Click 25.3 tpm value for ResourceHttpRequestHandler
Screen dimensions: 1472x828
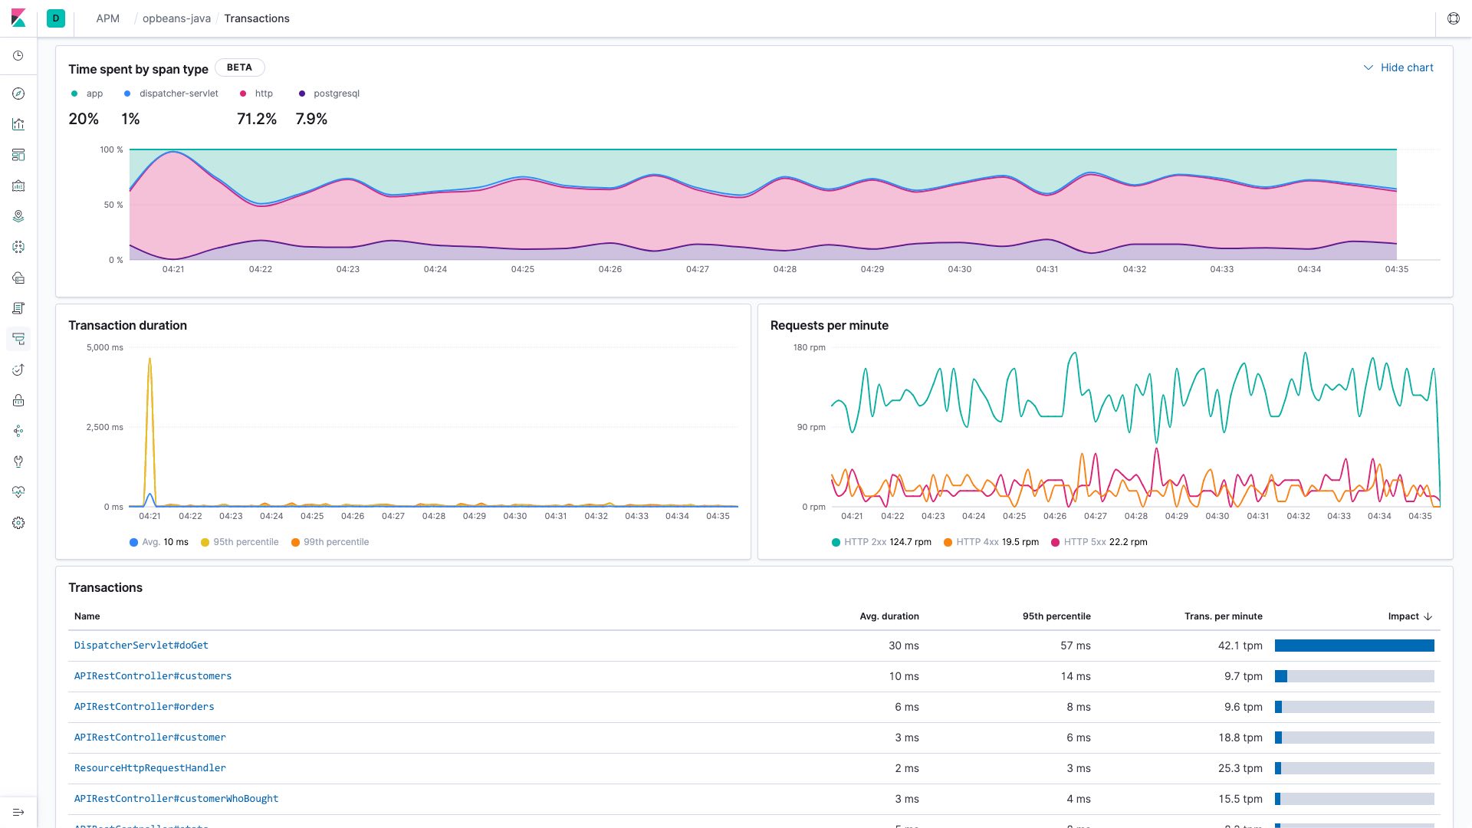pos(1240,768)
